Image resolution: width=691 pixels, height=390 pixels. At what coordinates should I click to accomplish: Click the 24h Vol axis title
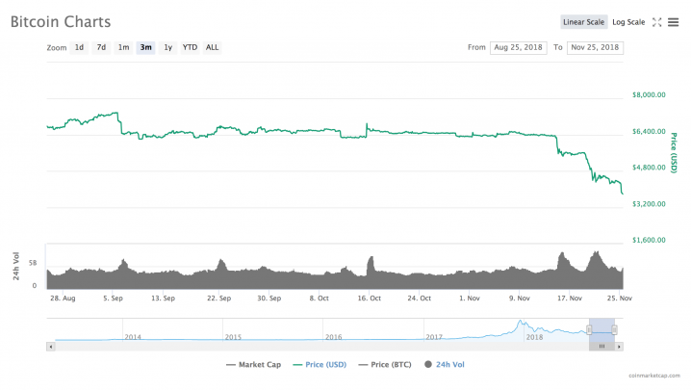(x=16, y=266)
